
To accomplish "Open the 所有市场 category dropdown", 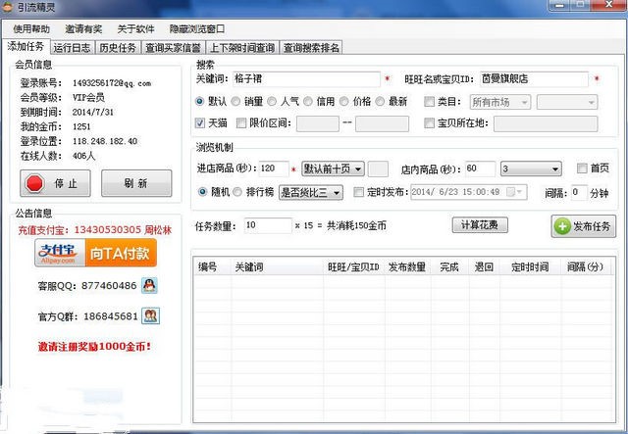I will coord(500,102).
